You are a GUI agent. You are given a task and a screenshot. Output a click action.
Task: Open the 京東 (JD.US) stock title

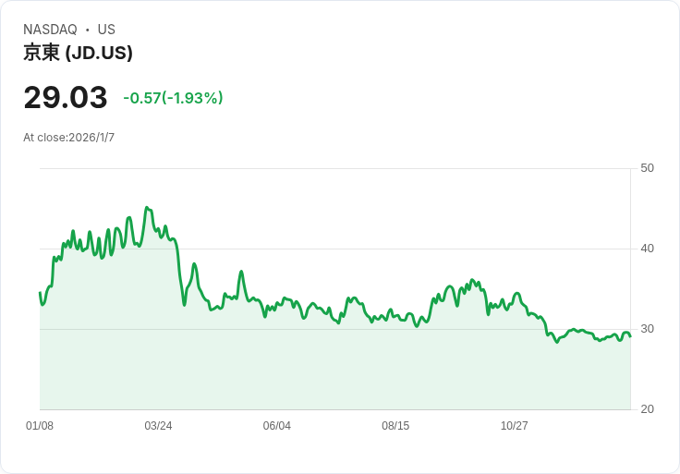[x=78, y=53]
